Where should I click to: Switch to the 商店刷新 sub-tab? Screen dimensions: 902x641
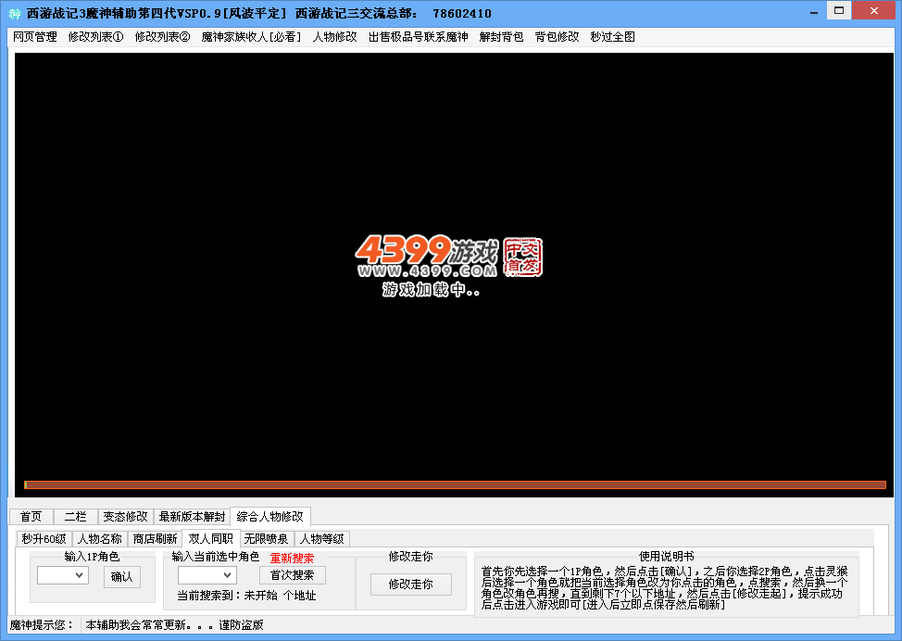tap(155, 539)
